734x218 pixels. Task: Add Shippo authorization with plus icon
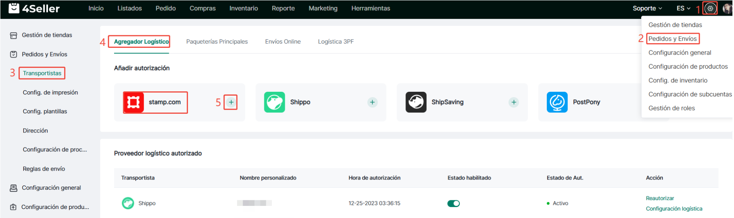372,102
